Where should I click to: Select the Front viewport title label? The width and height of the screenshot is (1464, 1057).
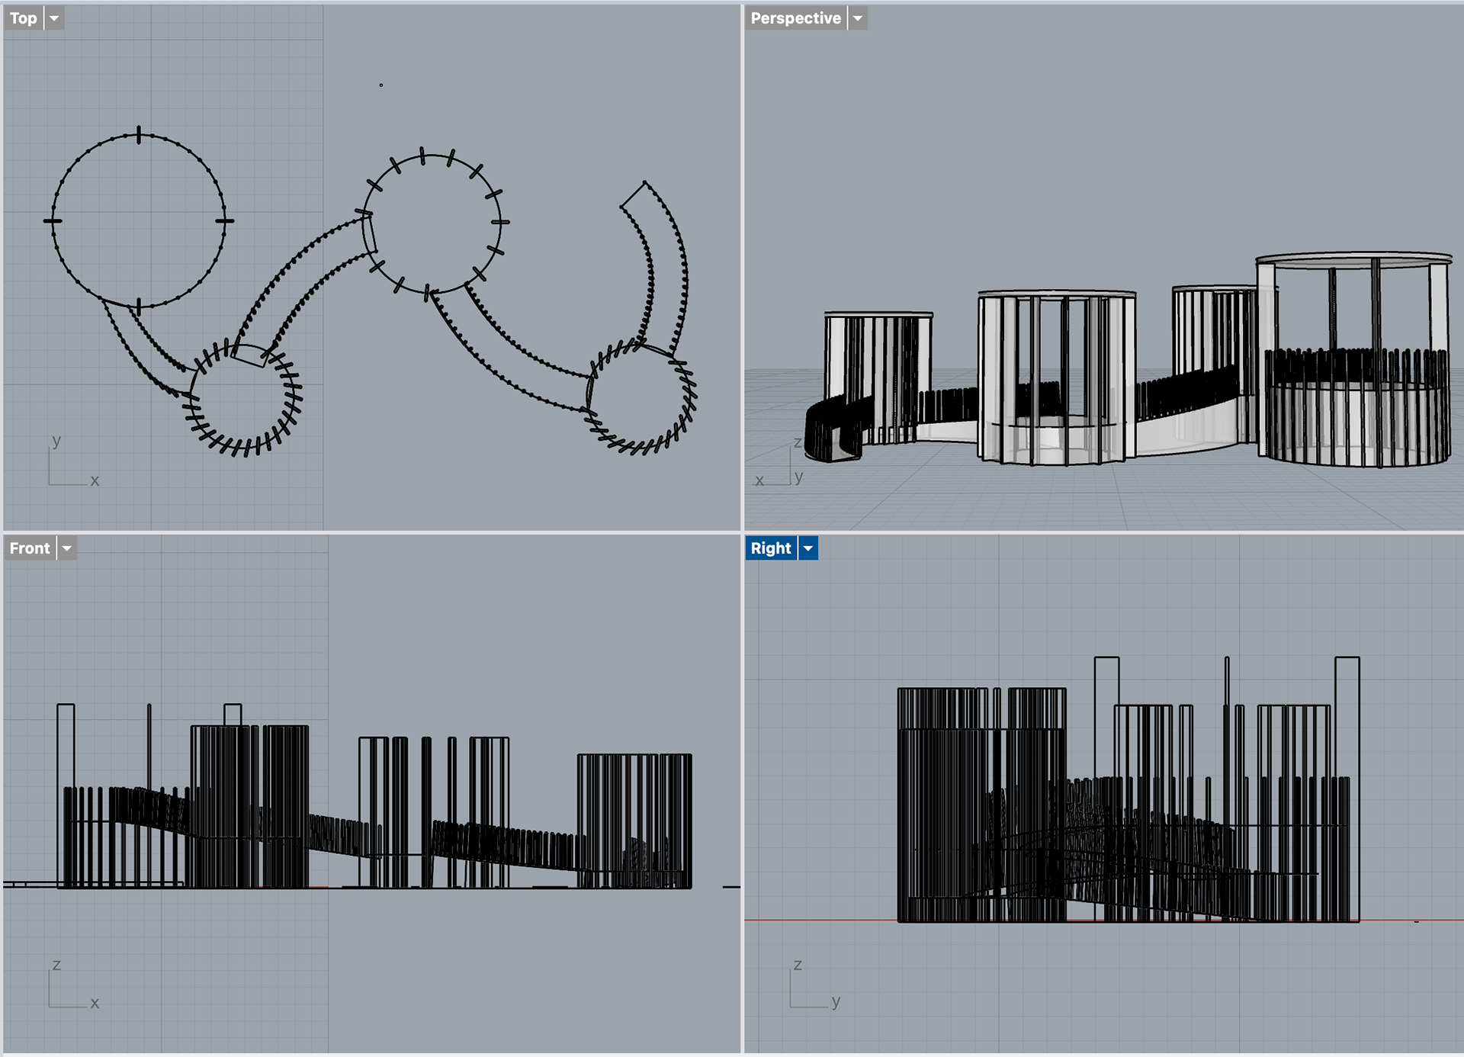[30, 548]
